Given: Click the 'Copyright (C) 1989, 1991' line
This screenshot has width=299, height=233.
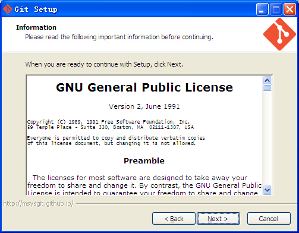Looking at the screenshot, I should click(x=108, y=122).
